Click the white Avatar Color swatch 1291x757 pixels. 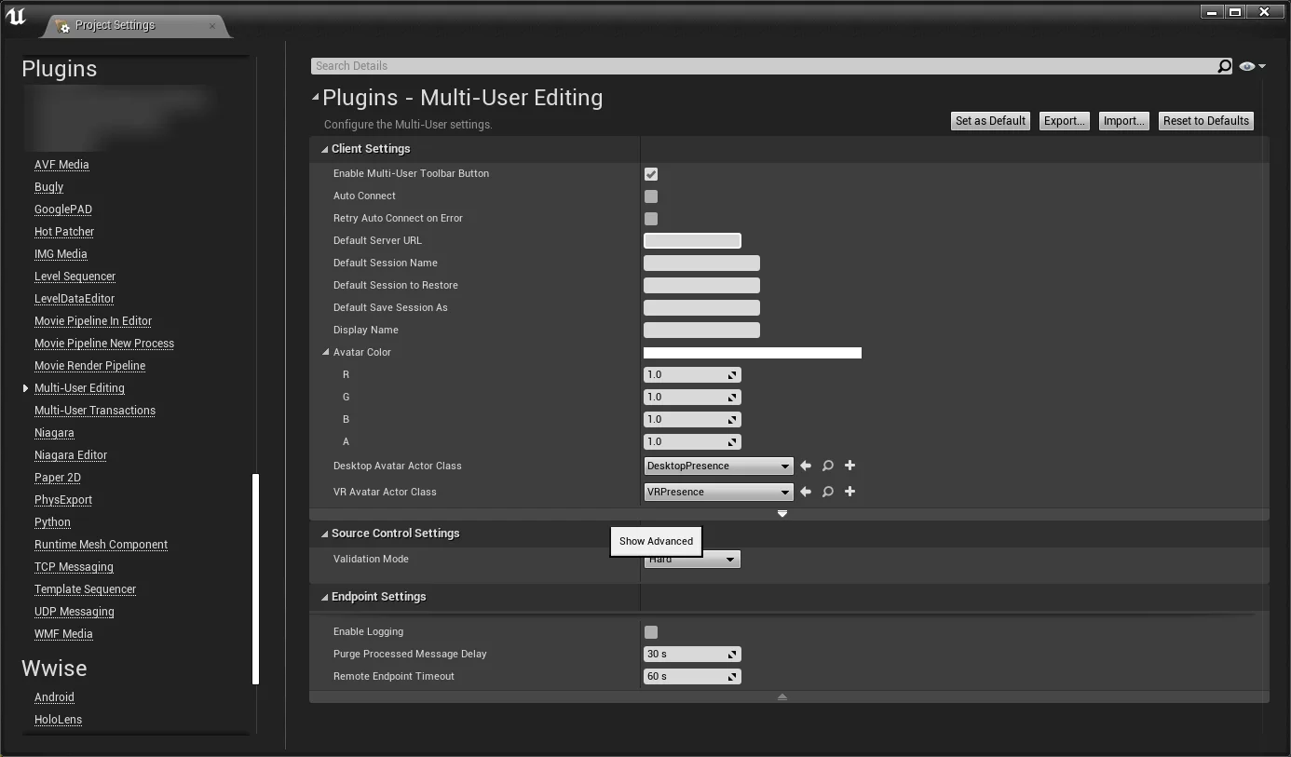[x=752, y=352]
